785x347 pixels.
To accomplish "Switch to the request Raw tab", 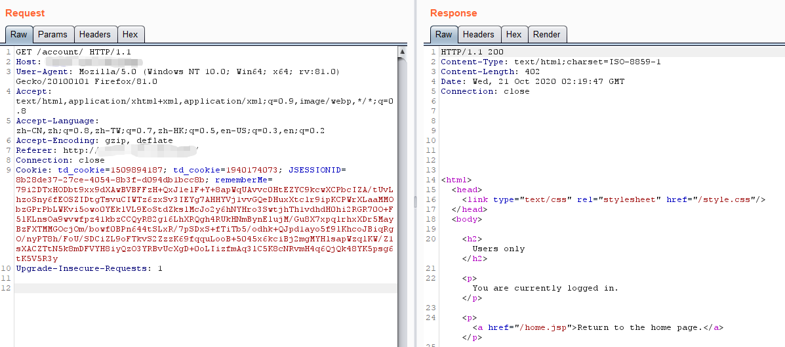I will click(x=18, y=35).
